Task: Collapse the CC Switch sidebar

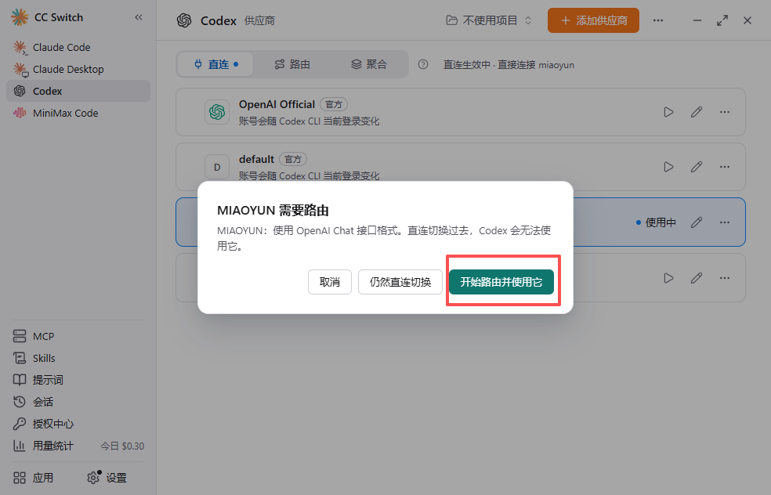Action: tap(139, 18)
